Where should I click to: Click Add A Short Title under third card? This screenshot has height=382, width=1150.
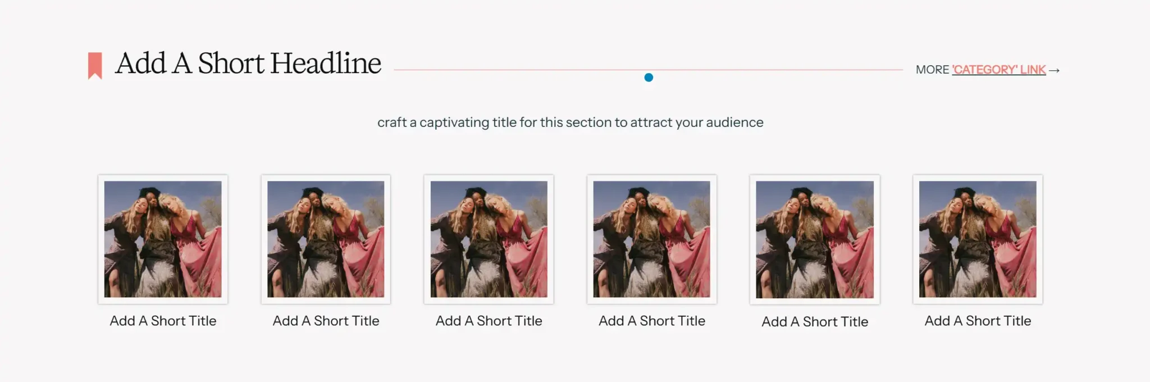(x=489, y=321)
